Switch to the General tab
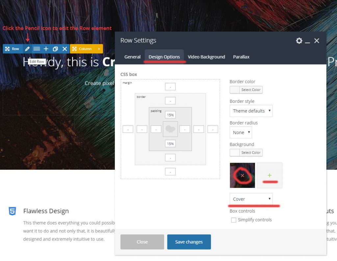337x261 pixels. pos(132,57)
